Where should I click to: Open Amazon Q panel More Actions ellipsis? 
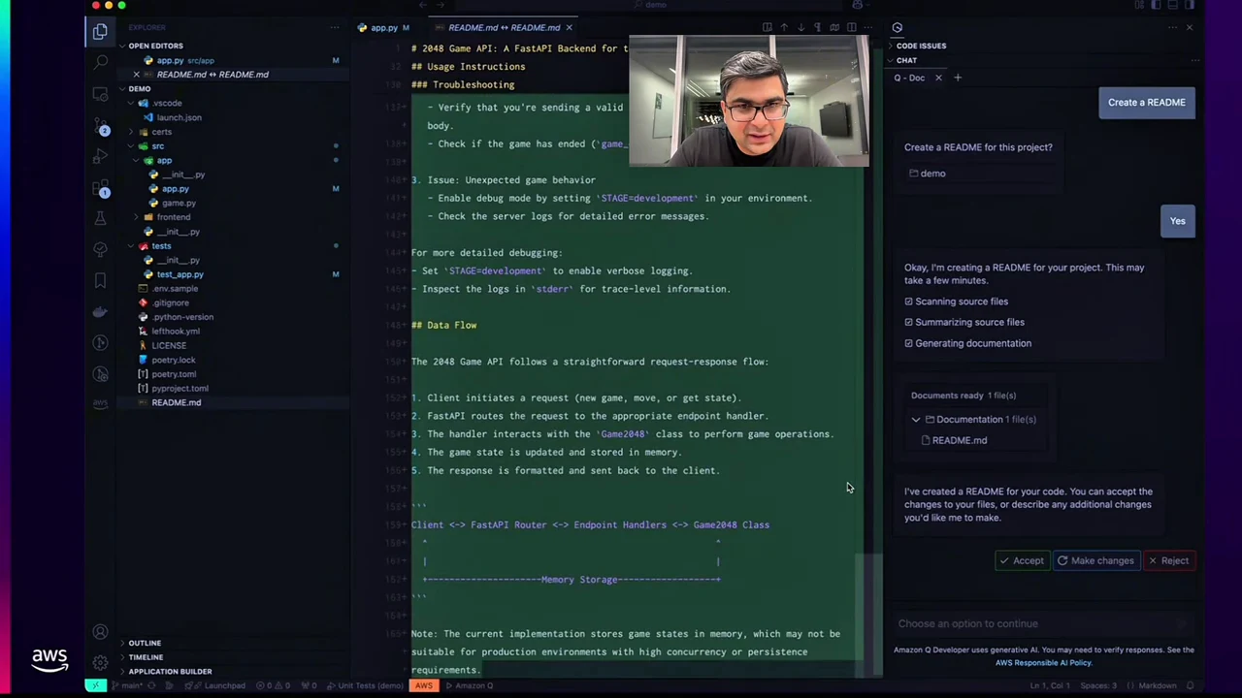pyautogui.click(x=1172, y=27)
